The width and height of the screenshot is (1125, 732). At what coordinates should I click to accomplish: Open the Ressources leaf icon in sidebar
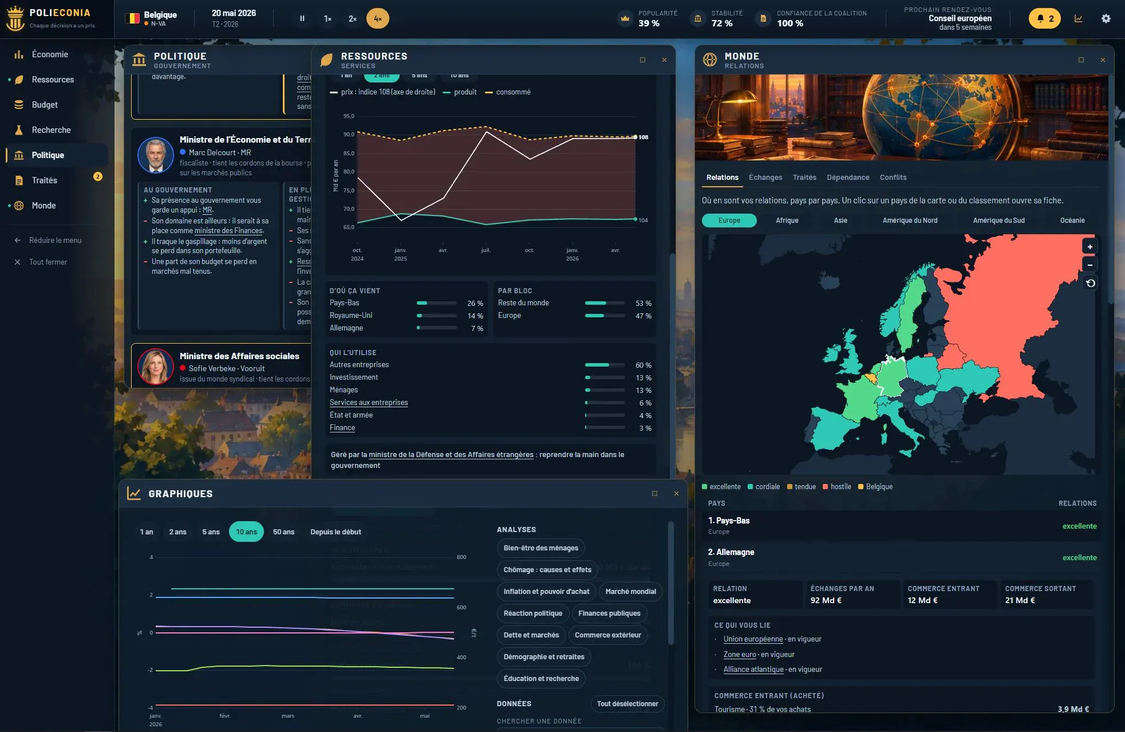[19, 80]
